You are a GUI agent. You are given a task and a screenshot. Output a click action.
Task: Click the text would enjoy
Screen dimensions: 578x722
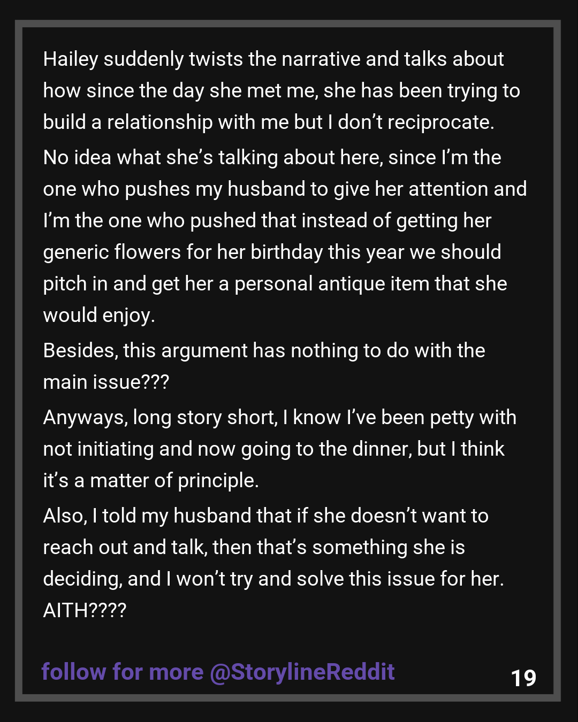tap(98, 316)
